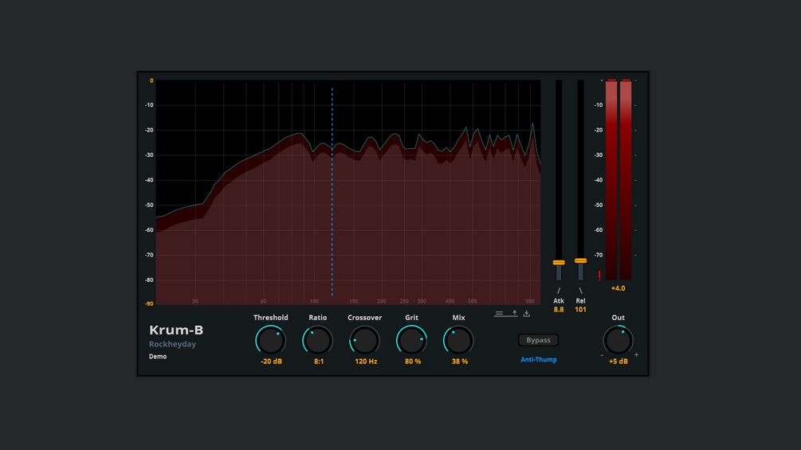The image size is (801, 450).
Task: Click the Rel label
Action: pos(580,301)
